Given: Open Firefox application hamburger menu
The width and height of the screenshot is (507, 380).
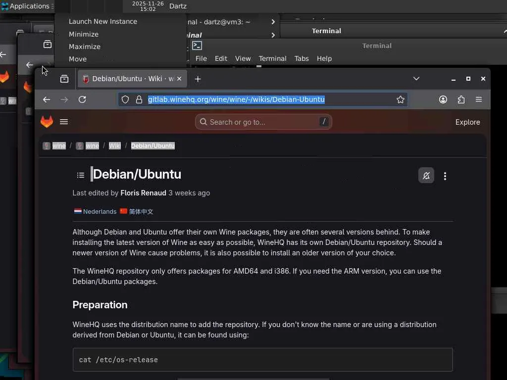Looking at the screenshot, I should [x=479, y=99].
